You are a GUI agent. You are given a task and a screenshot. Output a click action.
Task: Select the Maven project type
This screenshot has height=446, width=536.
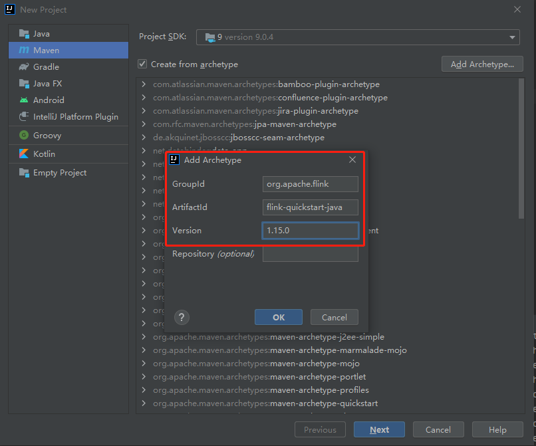(x=68, y=51)
